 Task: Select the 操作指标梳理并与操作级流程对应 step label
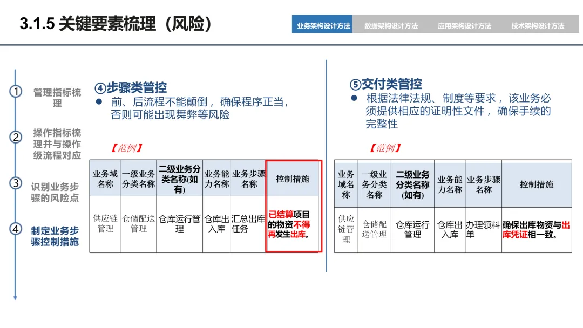57,143
